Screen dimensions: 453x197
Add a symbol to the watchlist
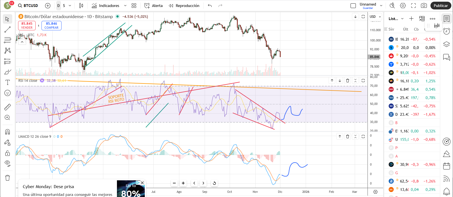click(x=411, y=19)
